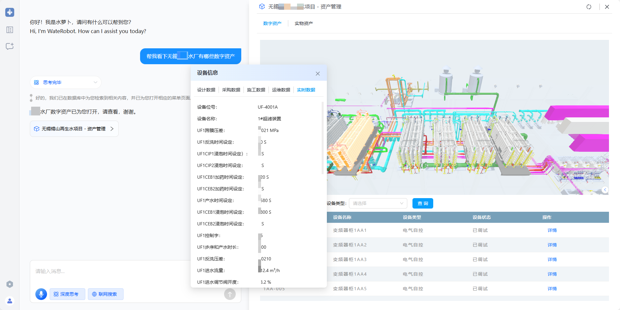Toggle the 联网搜索 web search option
The height and width of the screenshot is (310, 620).
tap(106, 294)
